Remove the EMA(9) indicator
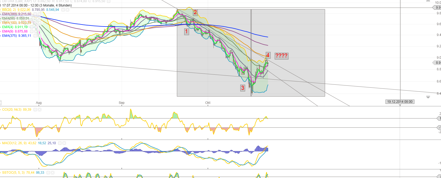The width and height of the screenshot is (441, 178). (36, 31)
